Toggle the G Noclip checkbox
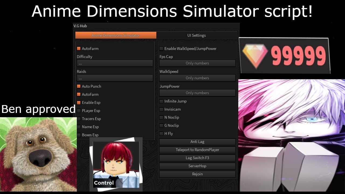This screenshot has width=345, height=194. pyautogui.click(x=161, y=126)
